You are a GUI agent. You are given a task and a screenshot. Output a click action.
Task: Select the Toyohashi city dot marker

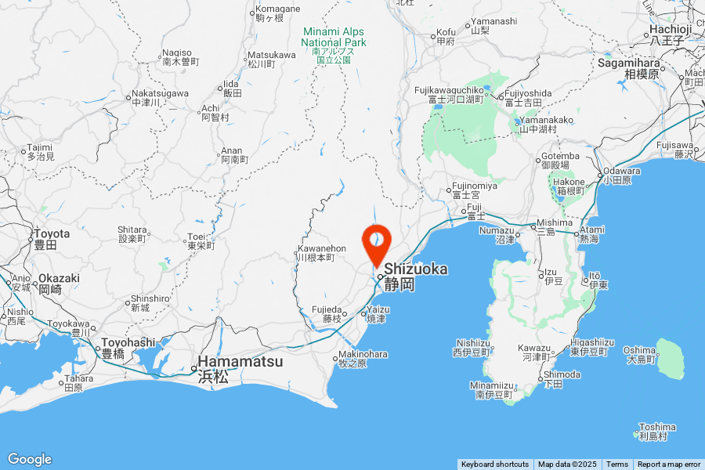(98, 349)
